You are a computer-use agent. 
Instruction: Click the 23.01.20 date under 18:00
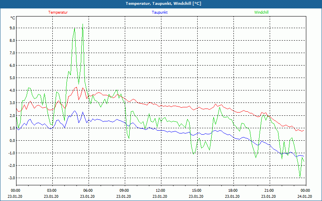coord(232,196)
